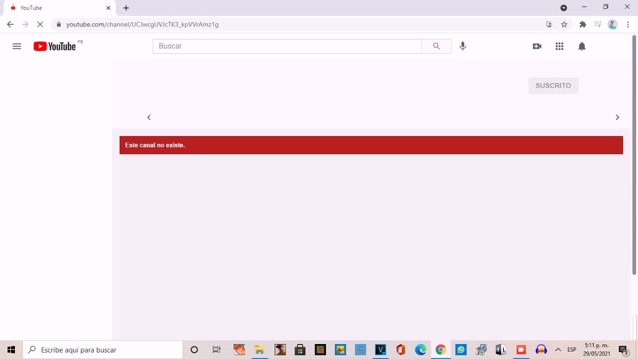Image resolution: width=638 pixels, height=359 pixels.
Task: Open the clock showing 5:11 p. m.
Action: (597, 350)
